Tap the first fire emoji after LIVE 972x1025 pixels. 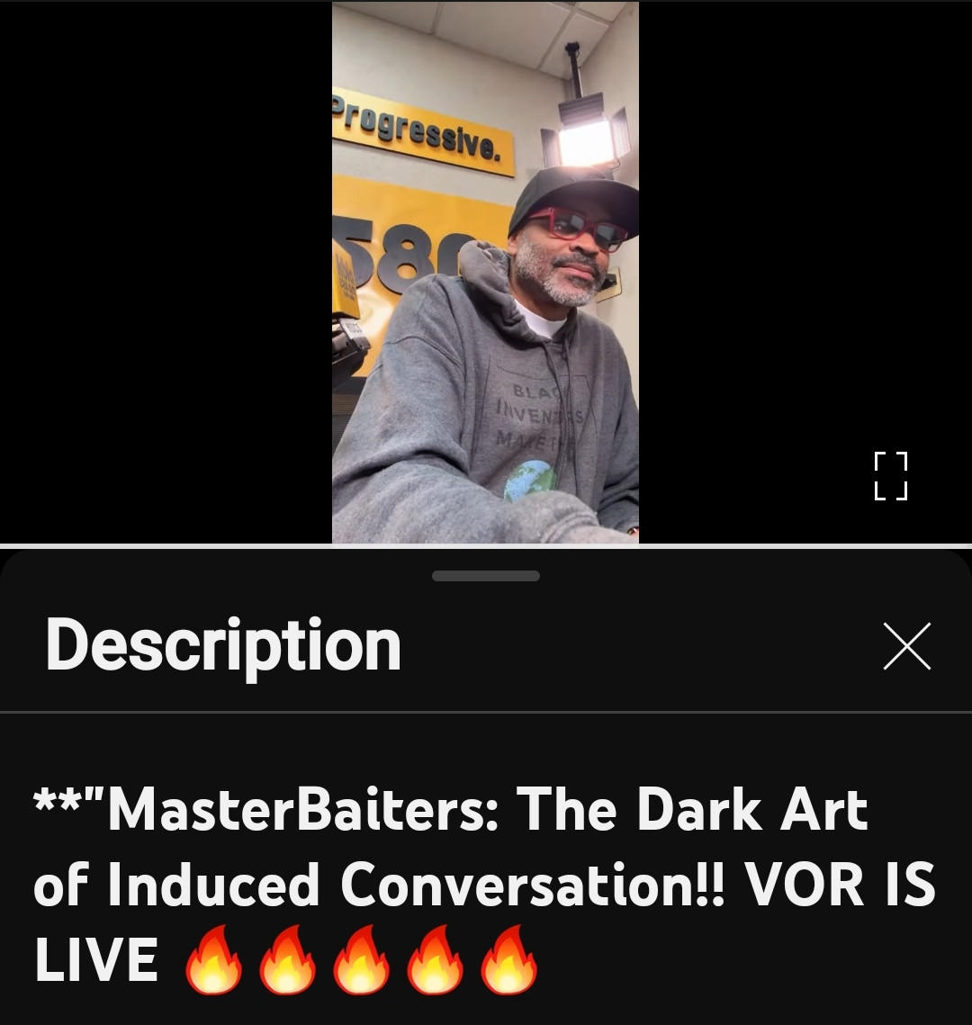tap(213, 959)
